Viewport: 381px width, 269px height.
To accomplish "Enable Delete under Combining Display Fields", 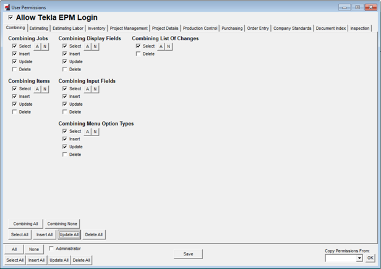I will tap(64, 69).
